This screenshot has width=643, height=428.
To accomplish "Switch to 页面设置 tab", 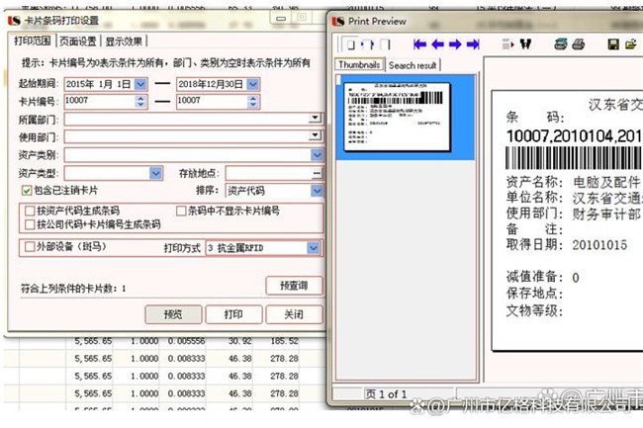I will (77, 42).
